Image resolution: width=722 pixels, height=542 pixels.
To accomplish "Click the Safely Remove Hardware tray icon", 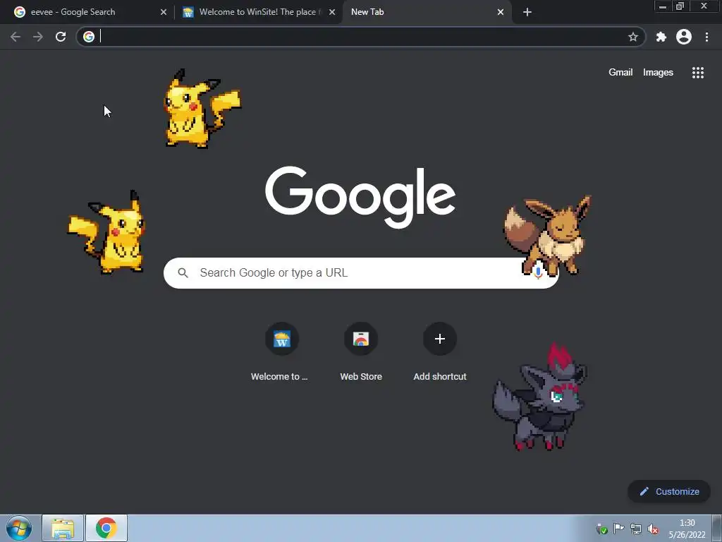I will pyautogui.click(x=601, y=529).
